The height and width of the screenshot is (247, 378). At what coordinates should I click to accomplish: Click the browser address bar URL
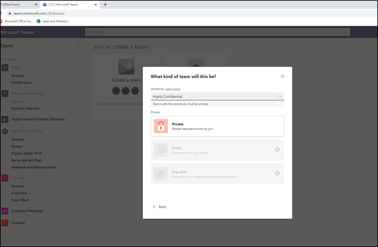[x=39, y=14]
